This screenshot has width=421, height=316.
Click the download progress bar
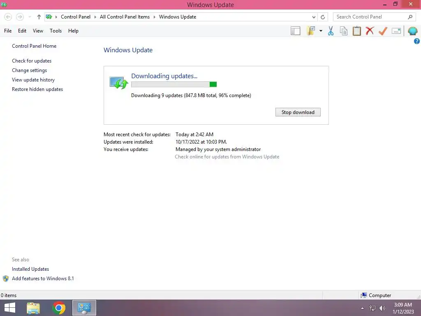pos(174,84)
